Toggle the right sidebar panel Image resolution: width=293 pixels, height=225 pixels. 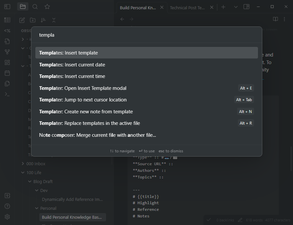[246, 7]
